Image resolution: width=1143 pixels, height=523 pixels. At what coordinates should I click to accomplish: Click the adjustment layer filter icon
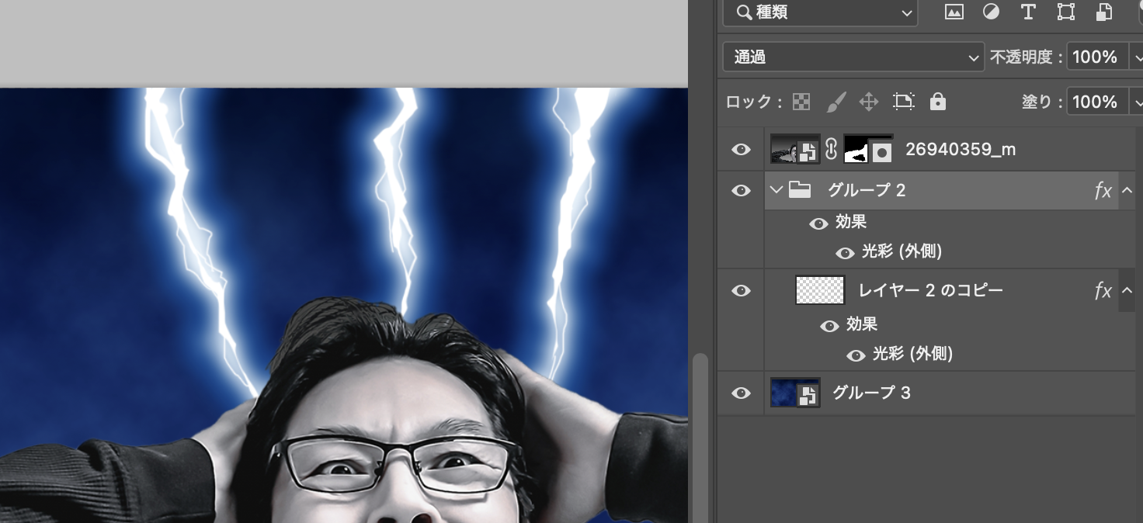click(x=991, y=12)
